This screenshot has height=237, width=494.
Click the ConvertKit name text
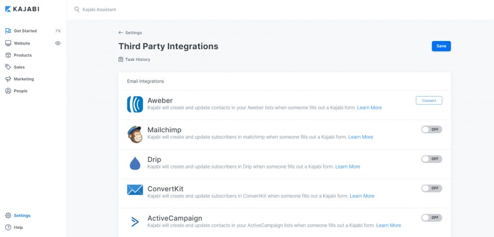[165, 189]
